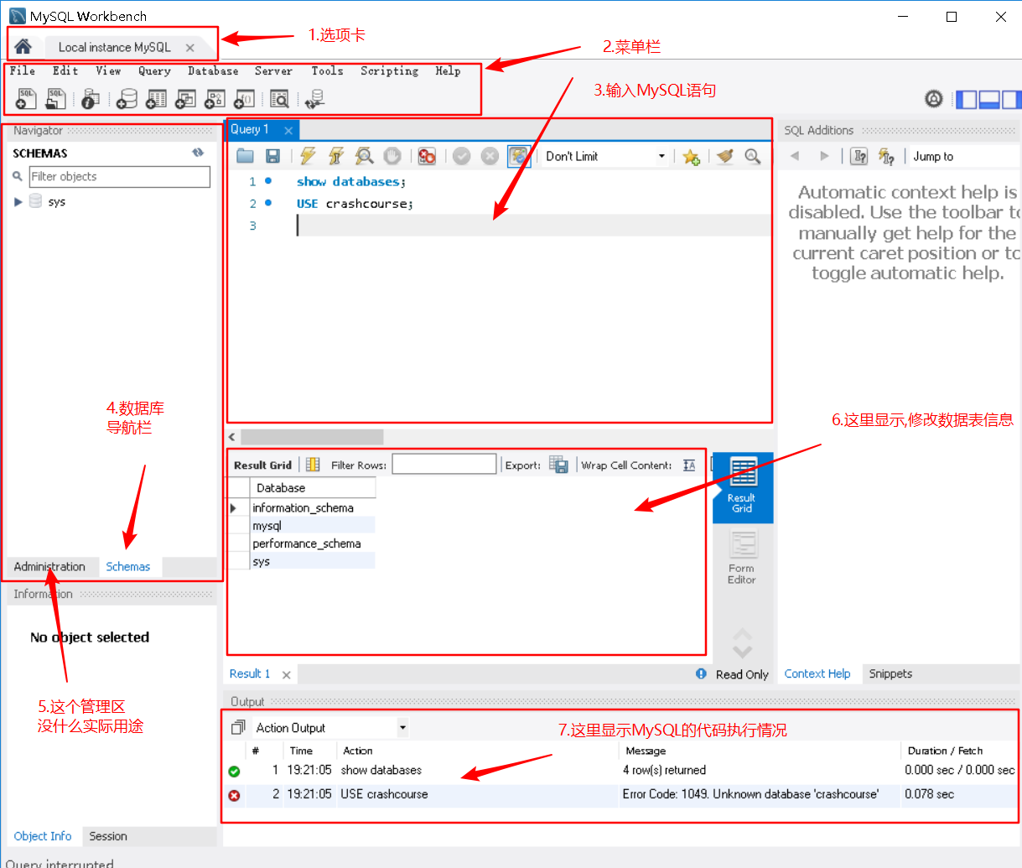Go forward in context help history

pyautogui.click(x=825, y=156)
